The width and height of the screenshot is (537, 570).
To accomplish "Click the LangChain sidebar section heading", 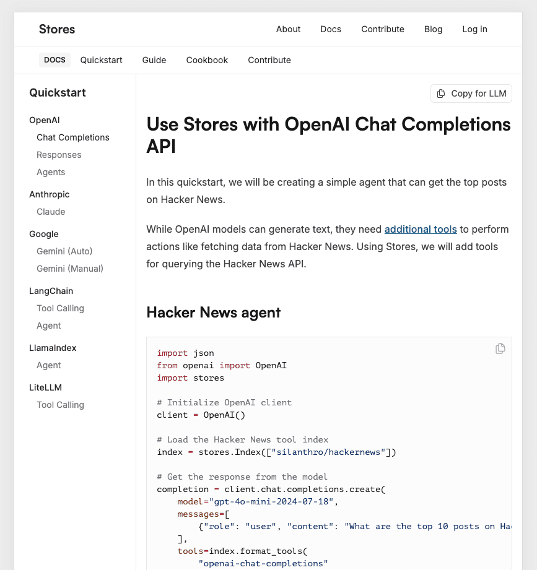I will 51,291.
